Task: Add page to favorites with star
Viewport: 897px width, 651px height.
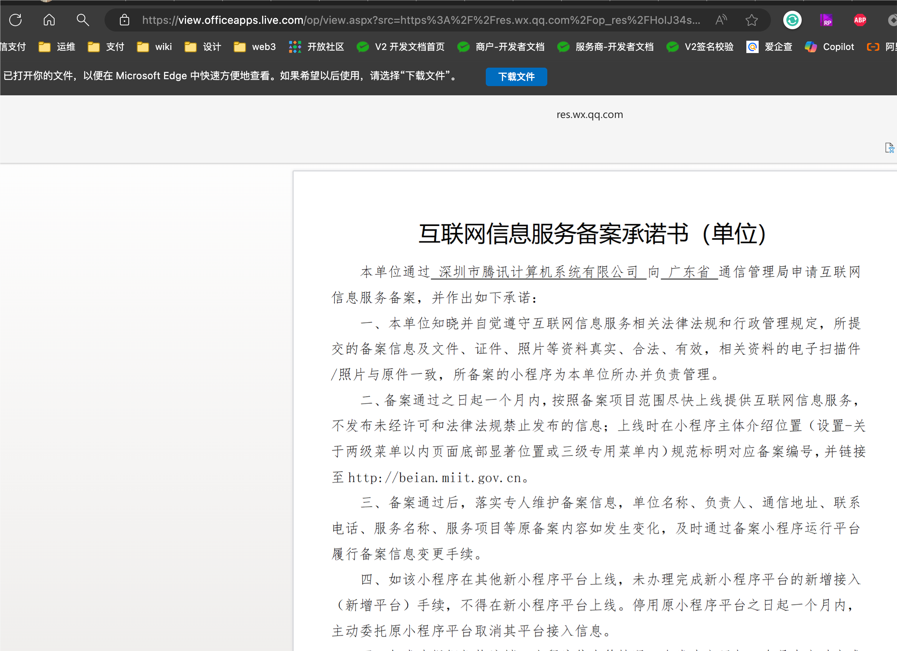Action: click(x=751, y=20)
